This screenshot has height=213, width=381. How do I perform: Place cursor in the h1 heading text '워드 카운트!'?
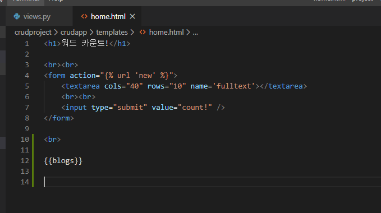point(85,43)
